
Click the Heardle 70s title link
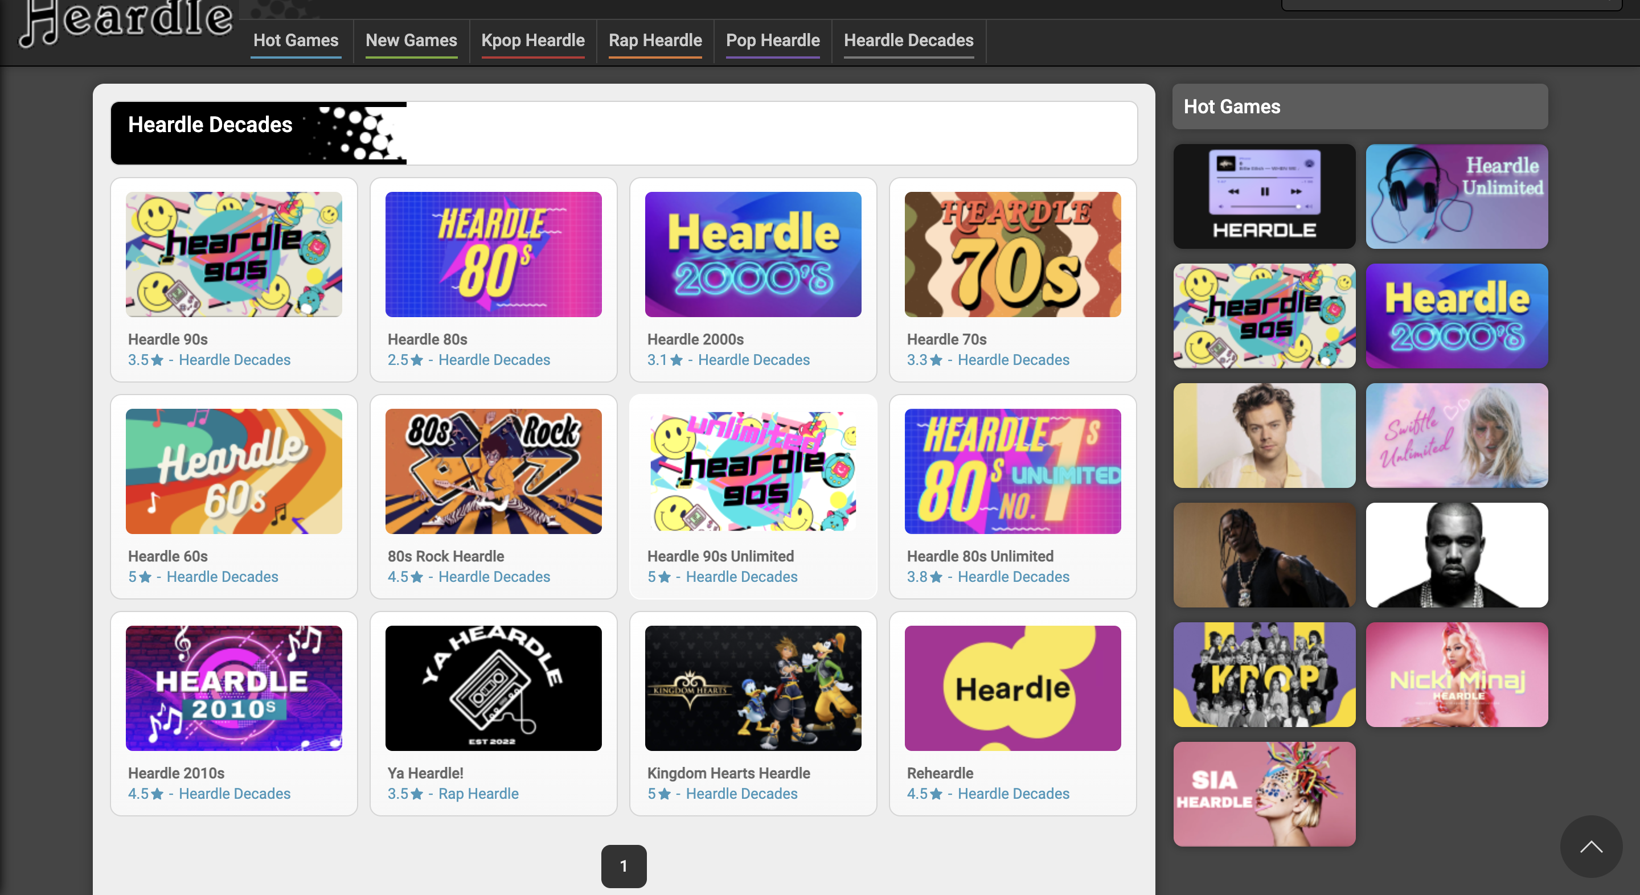coord(948,340)
